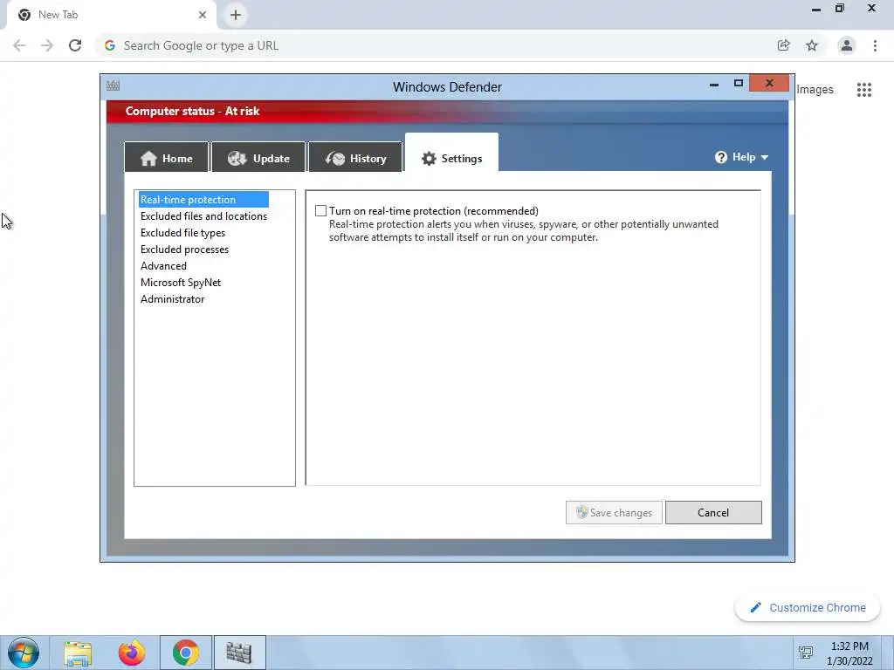Click the Chrome forward arrow

pyautogui.click(x=47, y=45)
